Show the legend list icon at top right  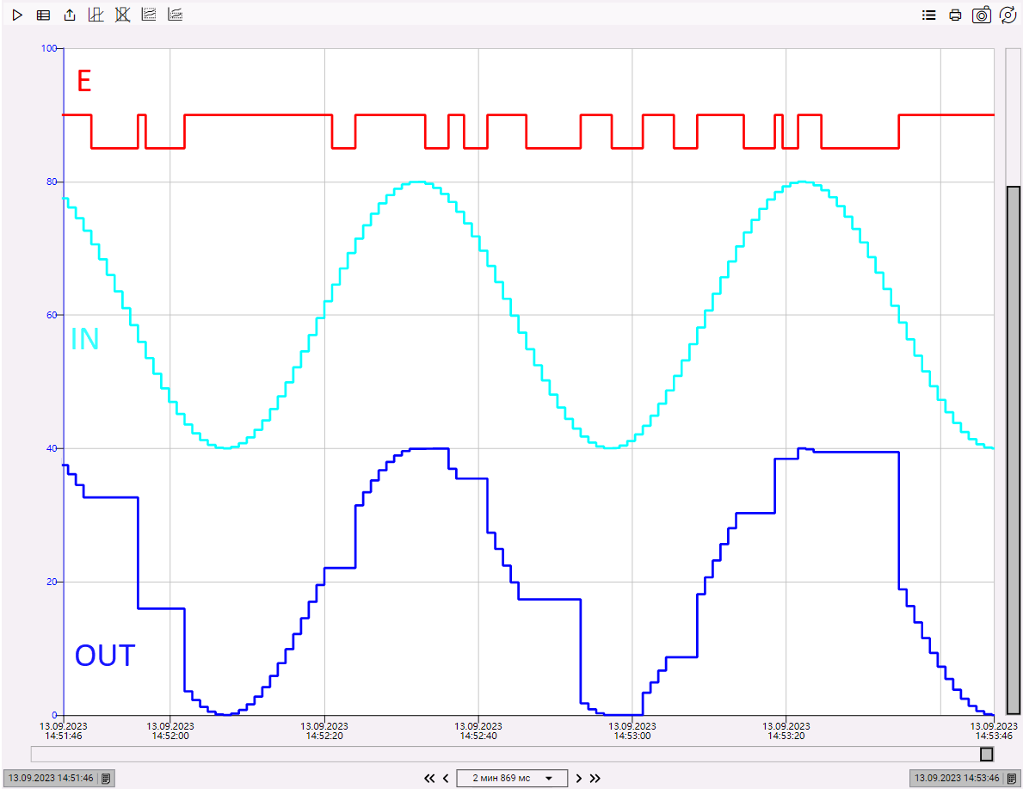click(929, 15)
